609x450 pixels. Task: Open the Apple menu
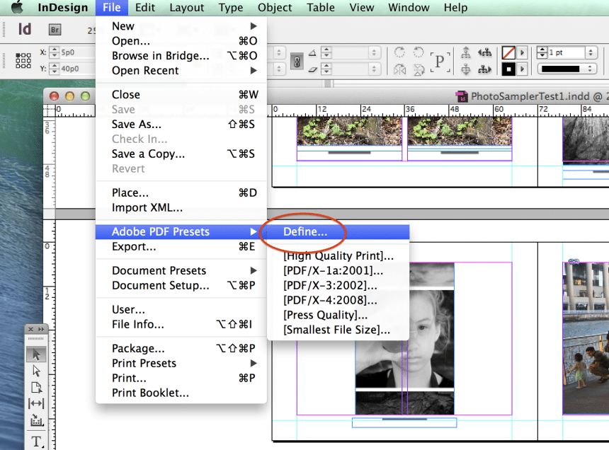17,7
